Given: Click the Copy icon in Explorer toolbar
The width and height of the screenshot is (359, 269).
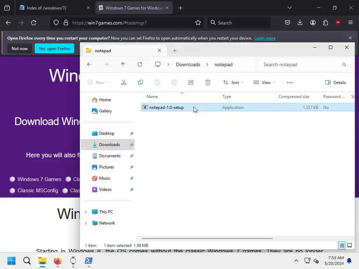Looking at the screenshot, I should [141, 82].
